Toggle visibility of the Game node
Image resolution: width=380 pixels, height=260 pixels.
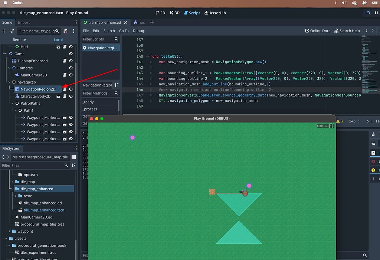click(71, 54)
